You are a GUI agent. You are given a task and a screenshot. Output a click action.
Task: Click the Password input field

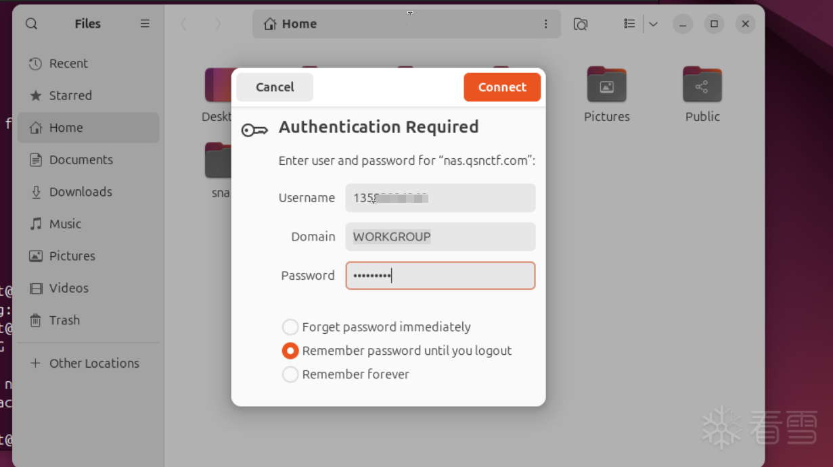pyautogui.click(x=440, y=276)
